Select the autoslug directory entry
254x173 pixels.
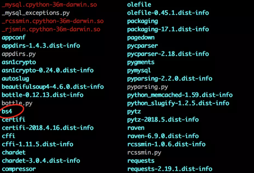coord(15,79)
